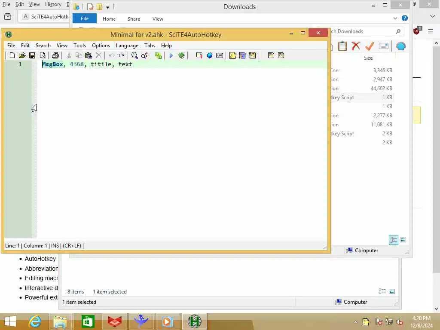Open the Language menu in SciTE

127,46
